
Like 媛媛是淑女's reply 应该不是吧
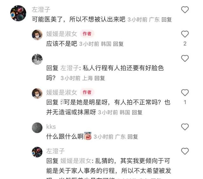pyautogui.click(x=185, y=34)
